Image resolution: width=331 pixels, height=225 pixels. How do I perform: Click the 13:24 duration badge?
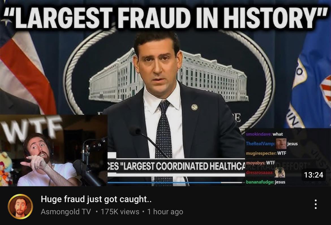313,175
